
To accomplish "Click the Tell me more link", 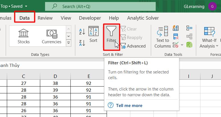I will coord(129,105).
